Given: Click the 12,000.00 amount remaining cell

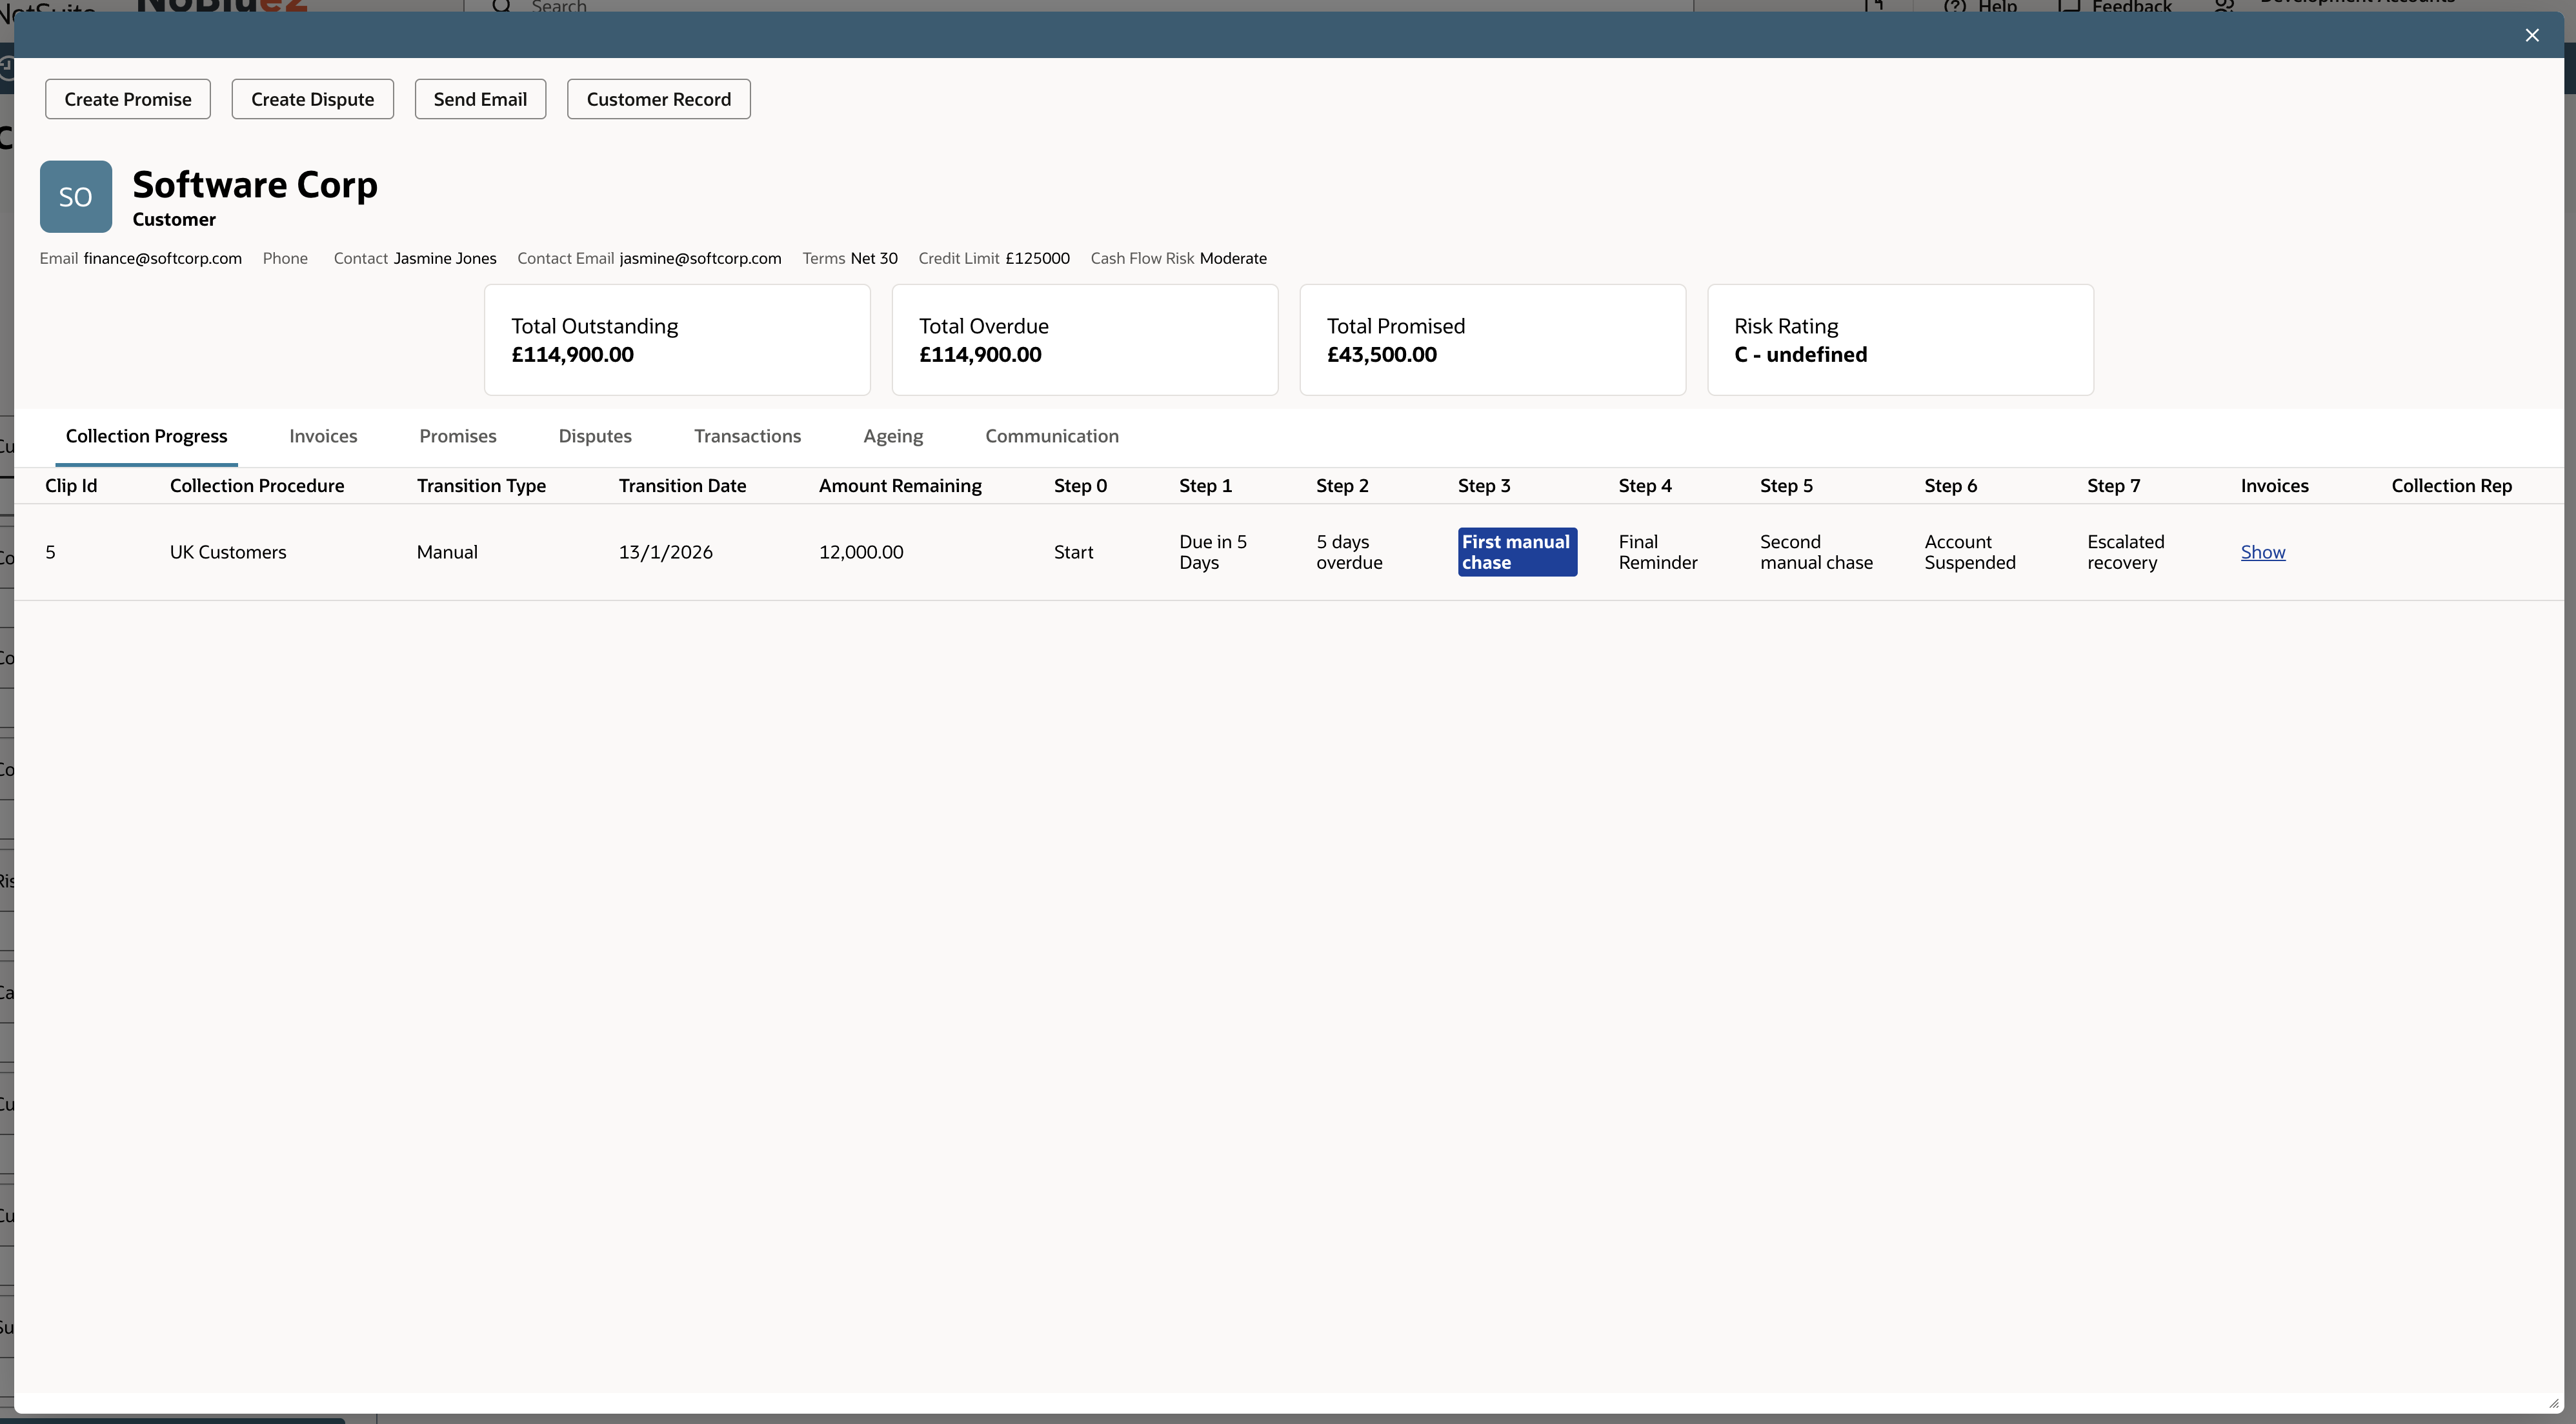Looking at the screenshot, I should (861, 551).
